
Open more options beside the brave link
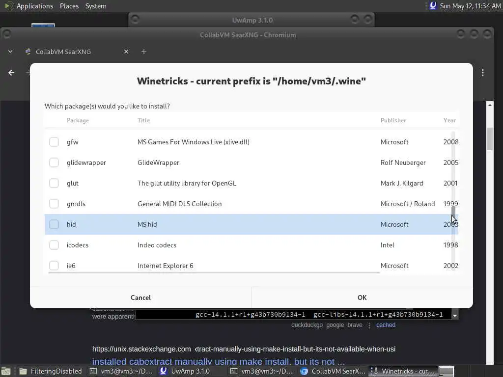click(x=369, y=325)
